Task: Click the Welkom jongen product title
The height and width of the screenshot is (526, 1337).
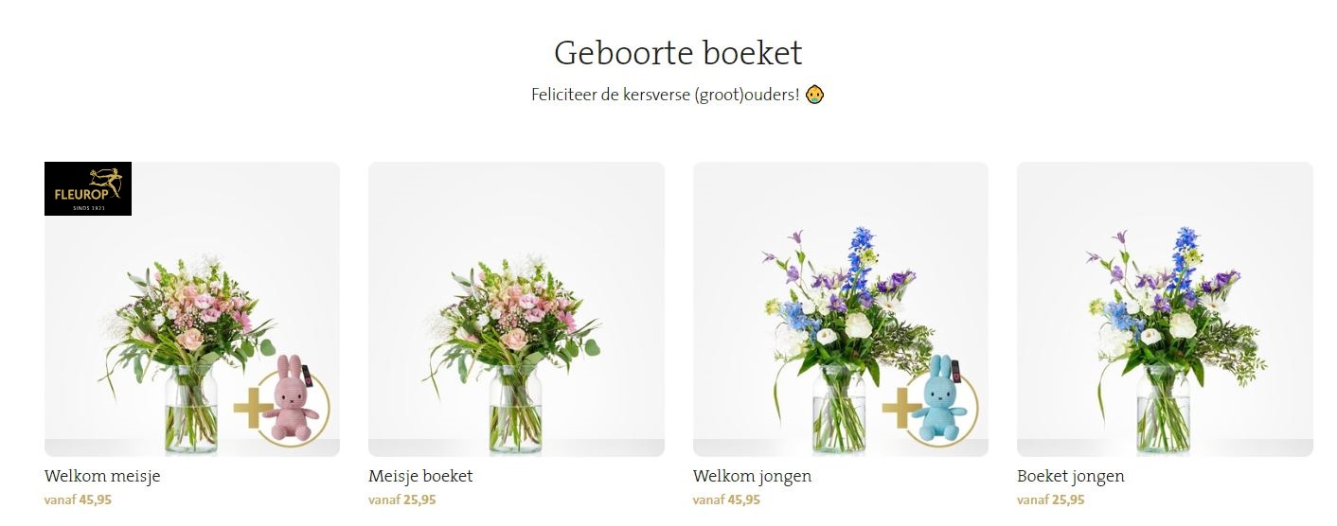Action: click(x=752, y=476)
